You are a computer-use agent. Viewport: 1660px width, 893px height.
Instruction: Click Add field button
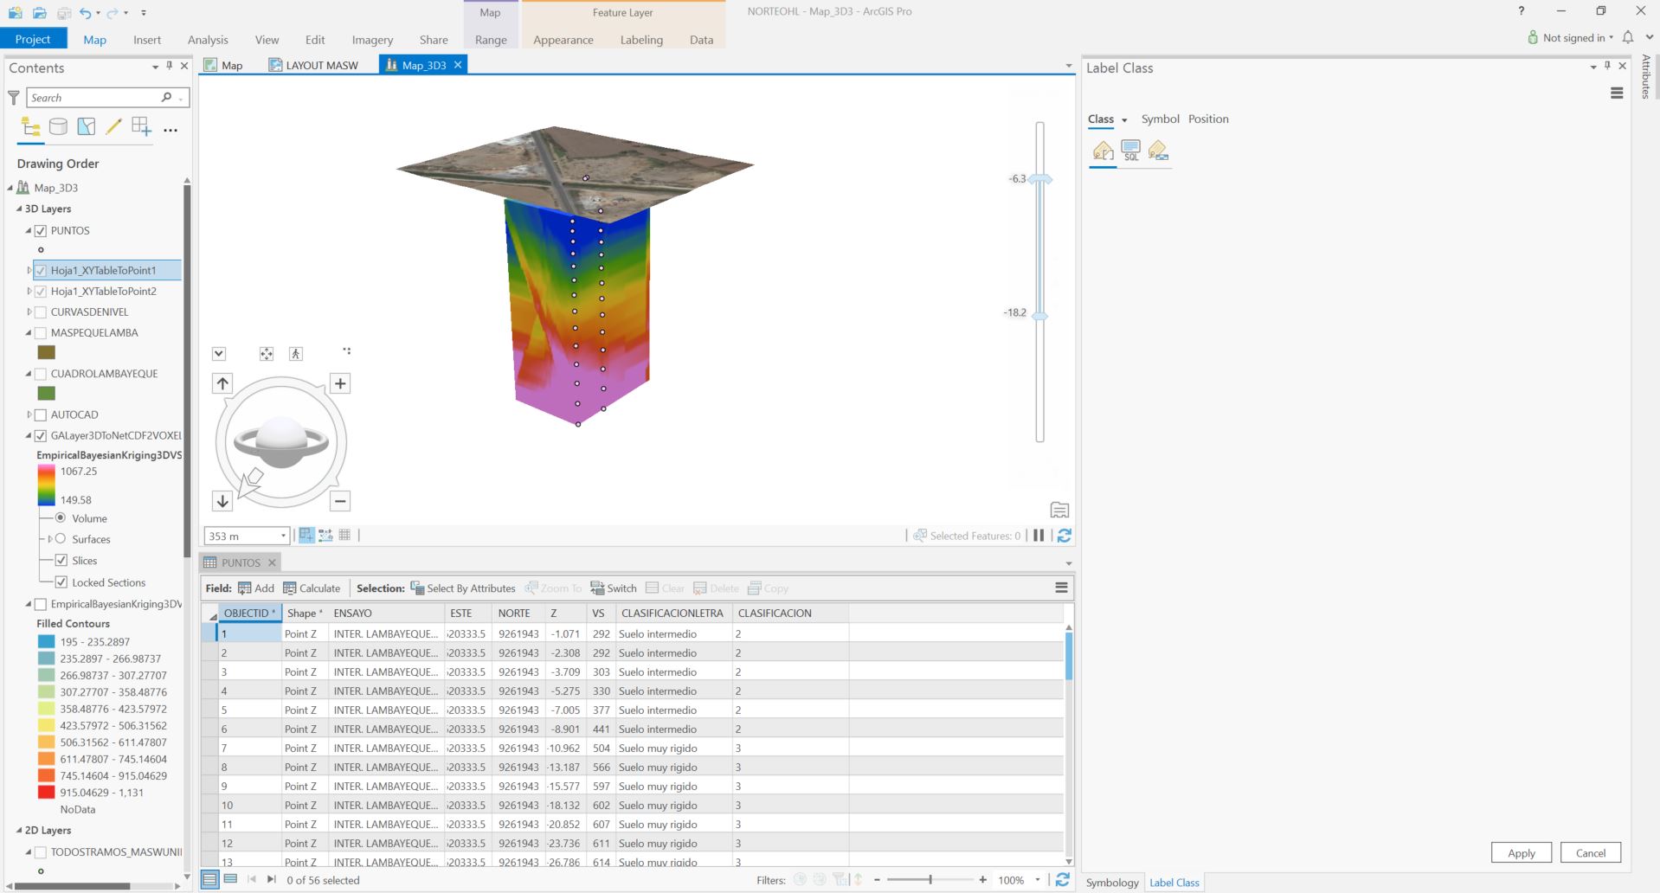click(256, 588)
